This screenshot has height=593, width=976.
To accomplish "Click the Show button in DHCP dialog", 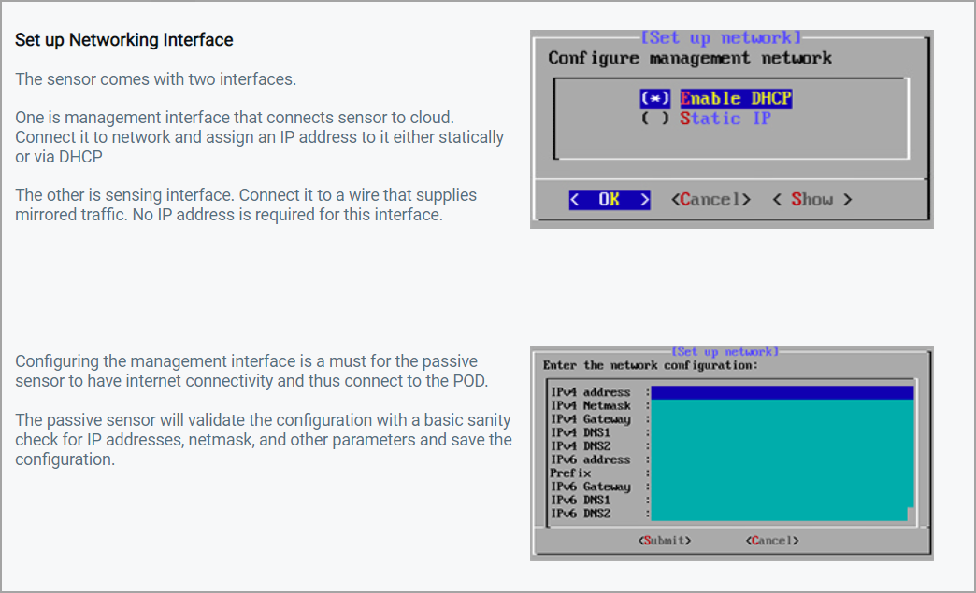I will (811, 199).
